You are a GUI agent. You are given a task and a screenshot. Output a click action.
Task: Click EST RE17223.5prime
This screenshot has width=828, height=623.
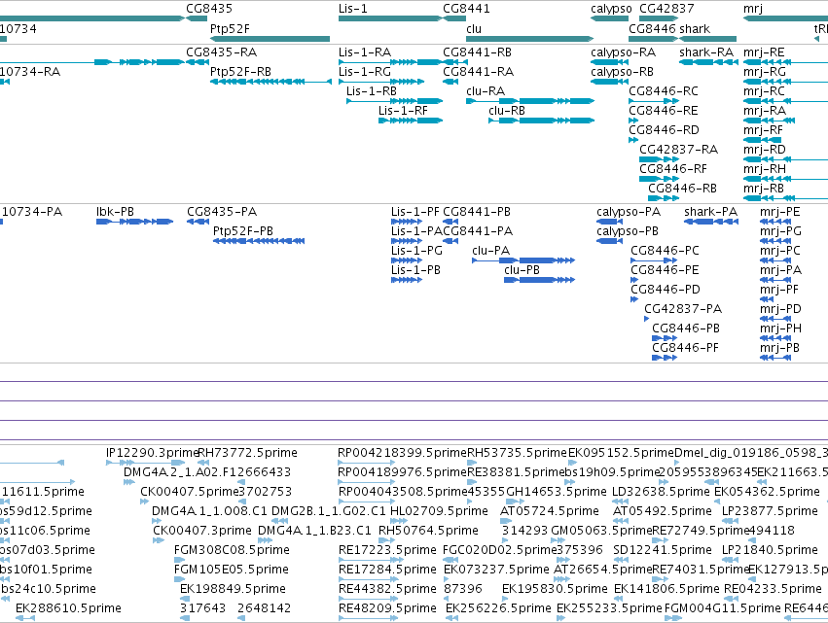click(387, 551)
